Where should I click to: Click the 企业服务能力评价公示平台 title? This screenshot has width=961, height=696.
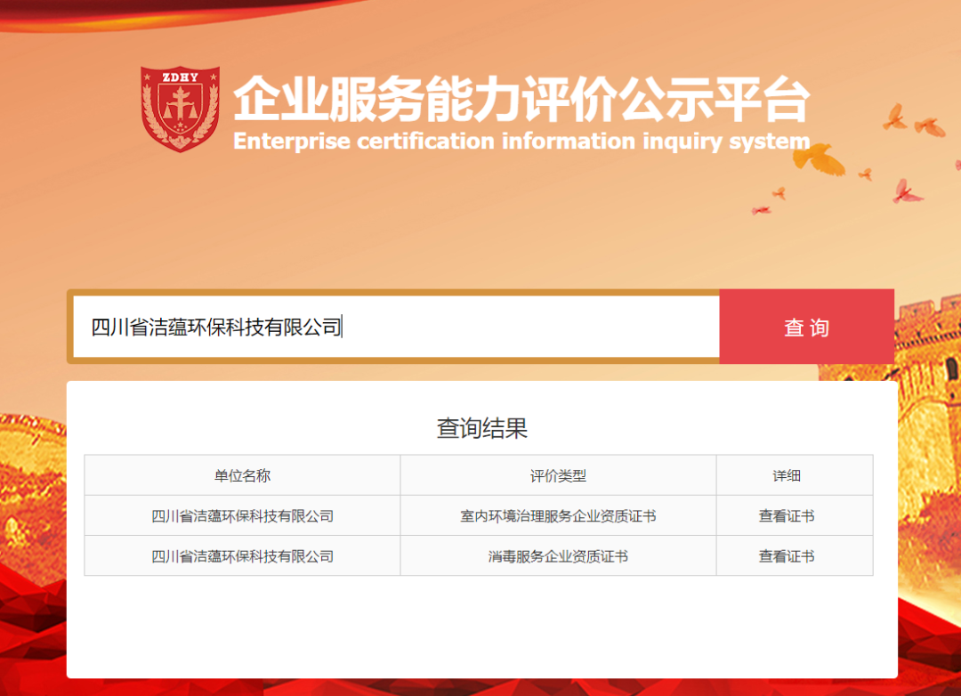[x=521, y=100]
